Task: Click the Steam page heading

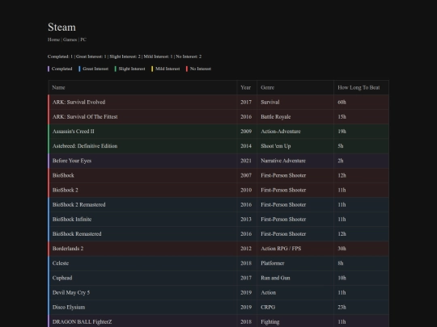Action: (x=62, y=27)
